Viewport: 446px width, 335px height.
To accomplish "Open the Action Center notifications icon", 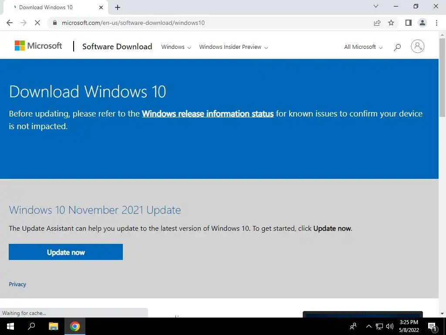I will tap(432, 326).
